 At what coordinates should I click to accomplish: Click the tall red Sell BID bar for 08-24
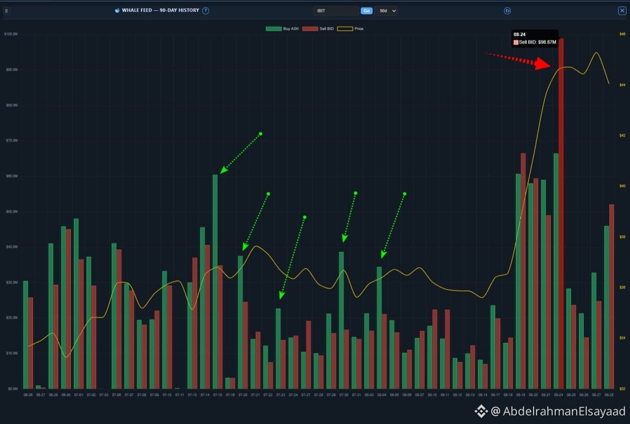[561, 213]
